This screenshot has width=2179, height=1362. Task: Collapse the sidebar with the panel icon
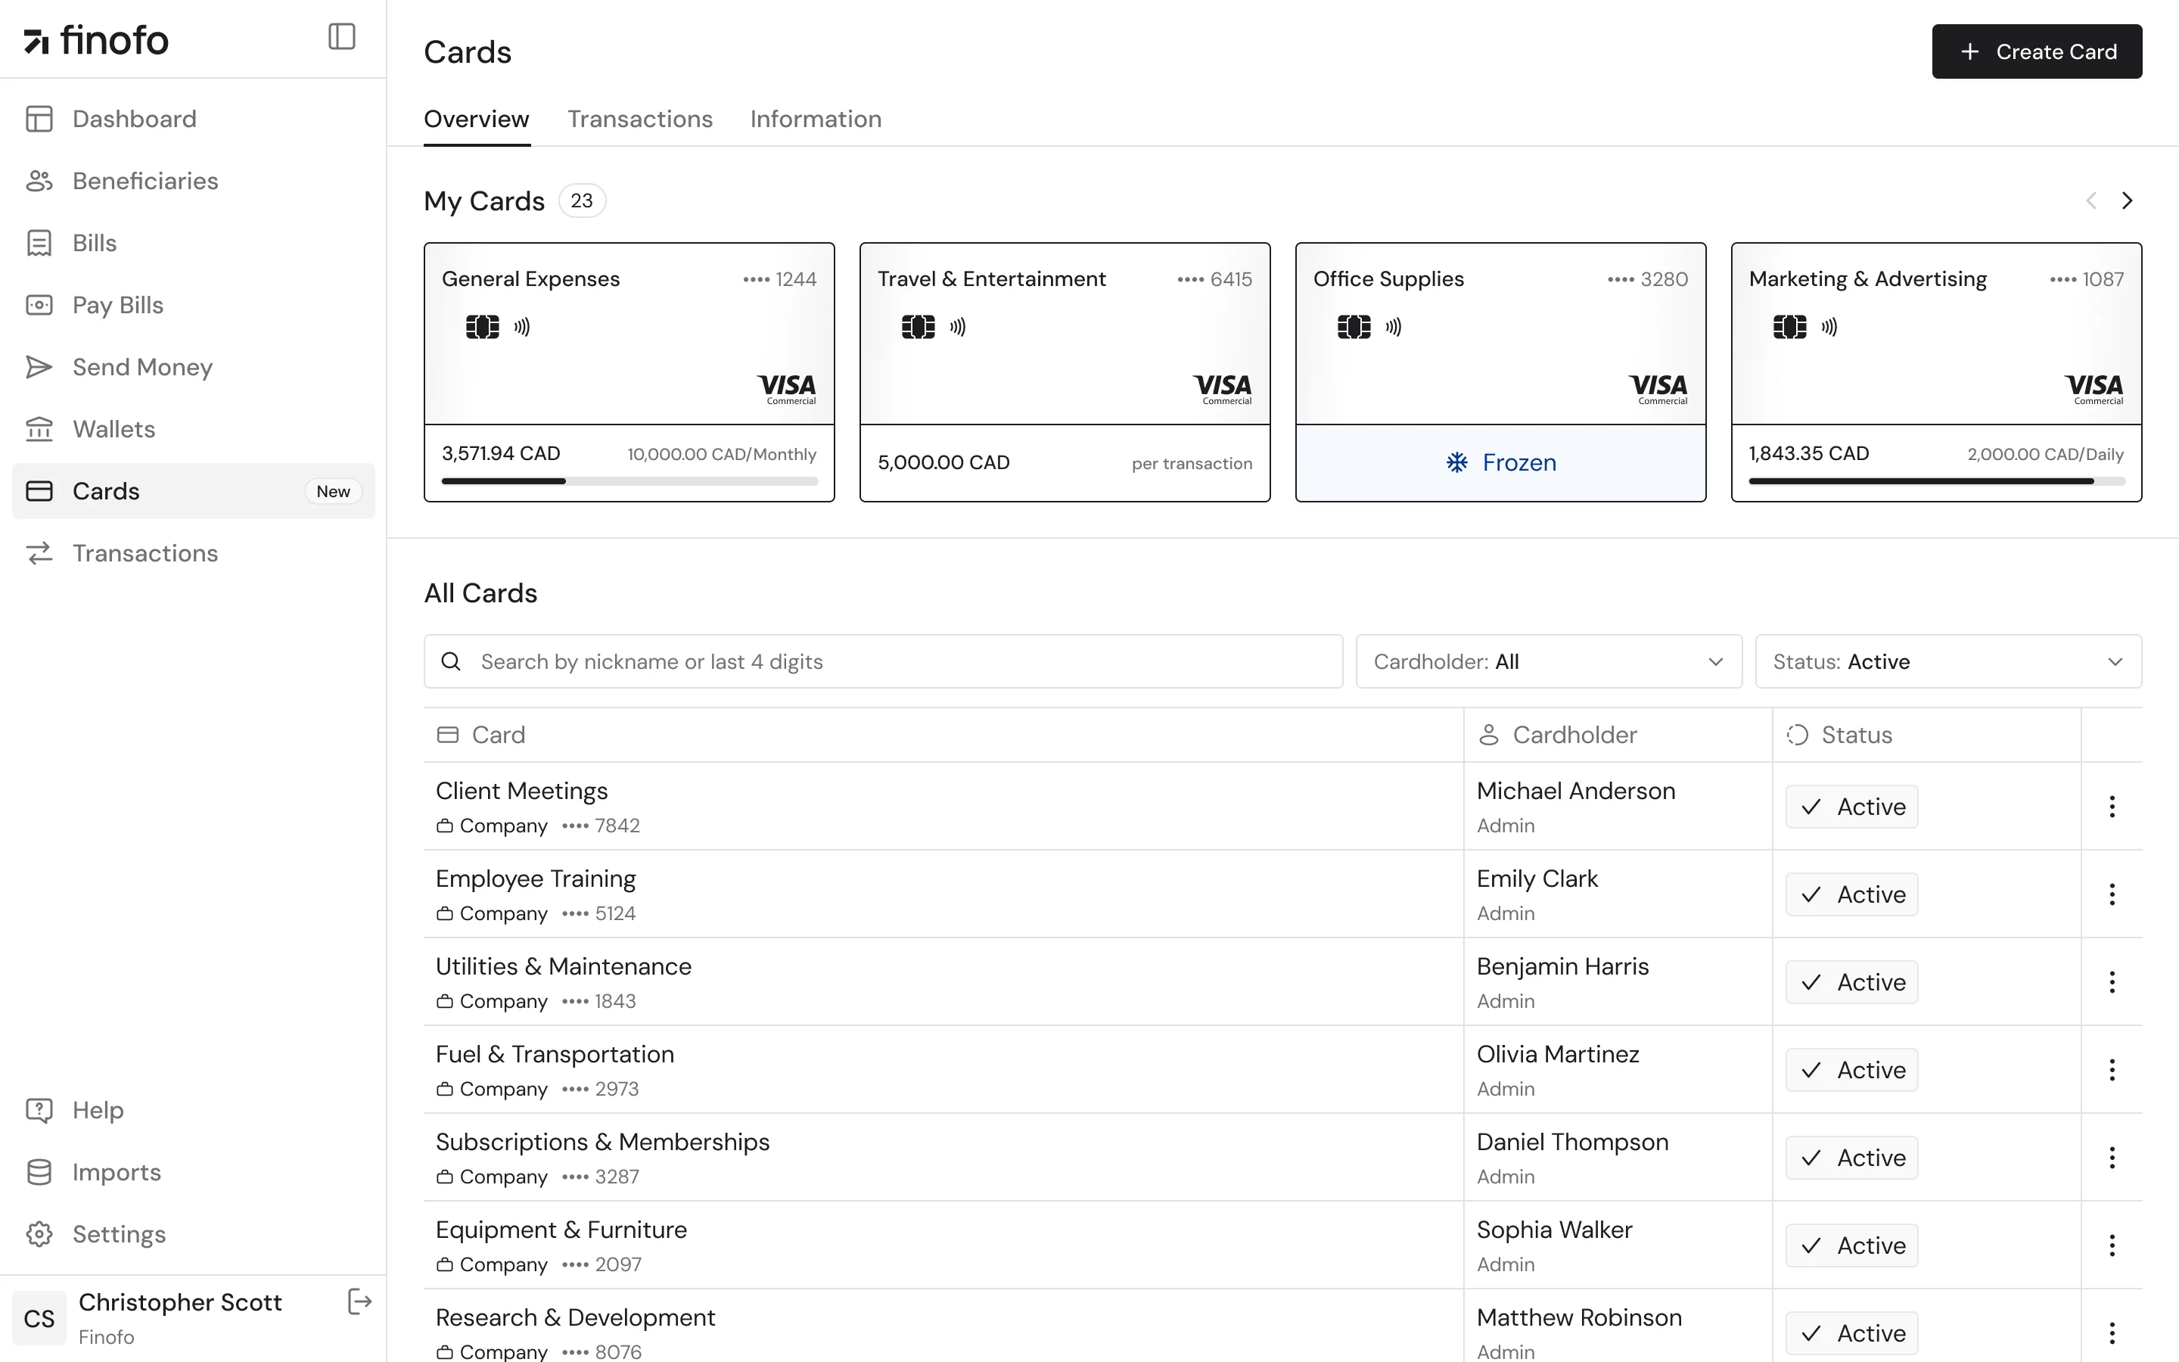point(340,37)
